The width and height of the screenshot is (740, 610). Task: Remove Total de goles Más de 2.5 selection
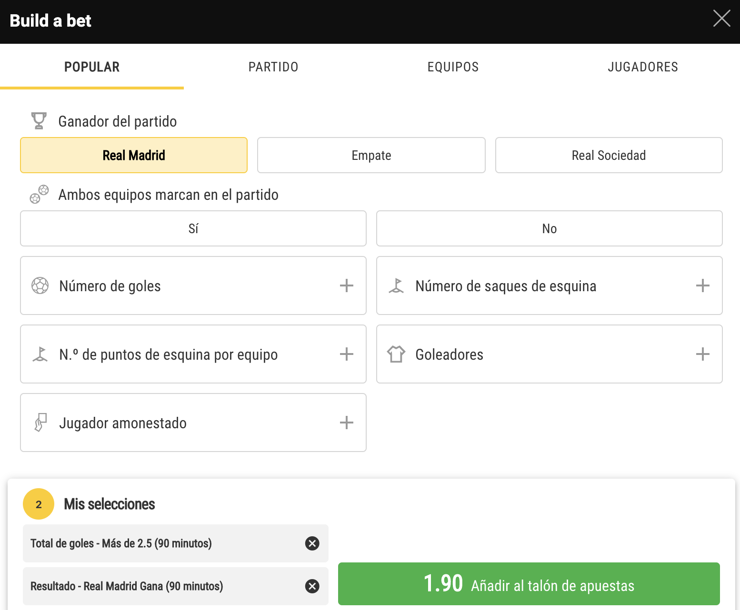click(312, 543)
